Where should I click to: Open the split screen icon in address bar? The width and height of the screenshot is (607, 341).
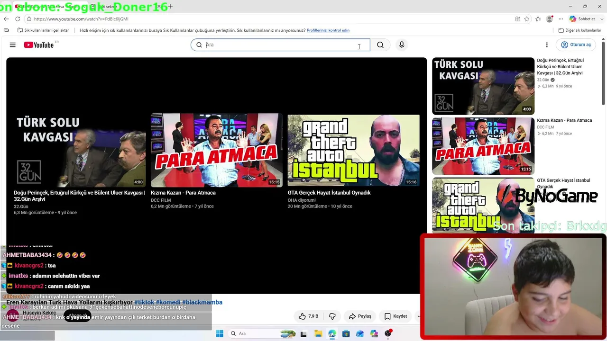(518, 19)
